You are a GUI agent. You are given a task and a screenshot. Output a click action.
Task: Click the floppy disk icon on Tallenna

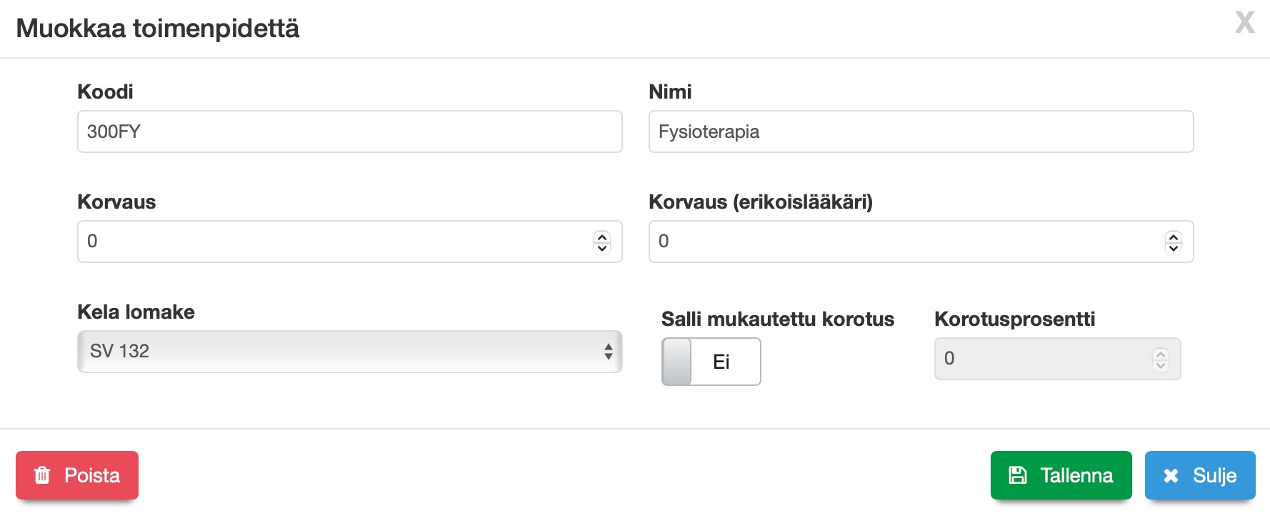(x=1017, y=475)
